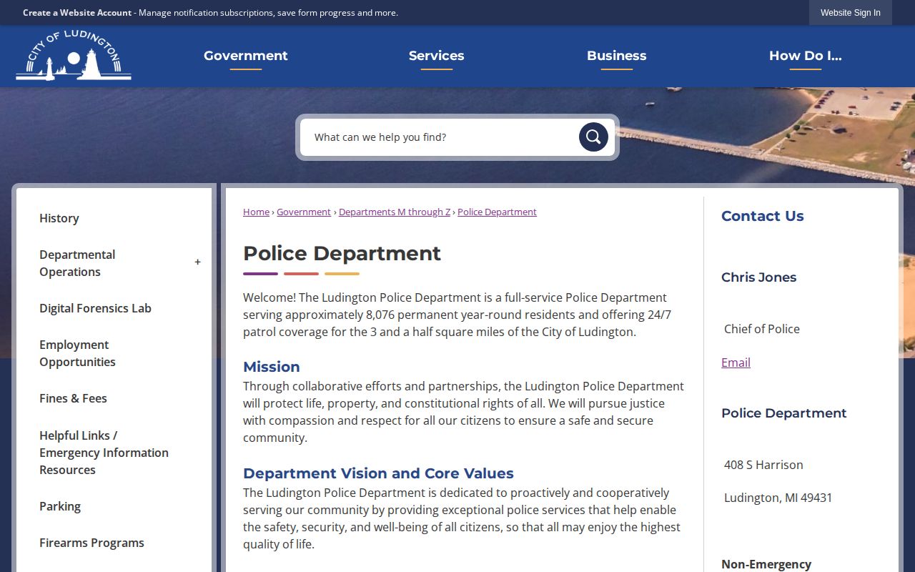The height and width of the screenshot is (572, 915).
Task: Click the Website Sign In button
Action: point(851,13)
